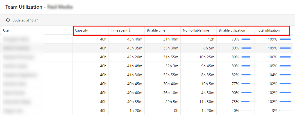Click the 79% billable utilization progress bar

[247, 39]
